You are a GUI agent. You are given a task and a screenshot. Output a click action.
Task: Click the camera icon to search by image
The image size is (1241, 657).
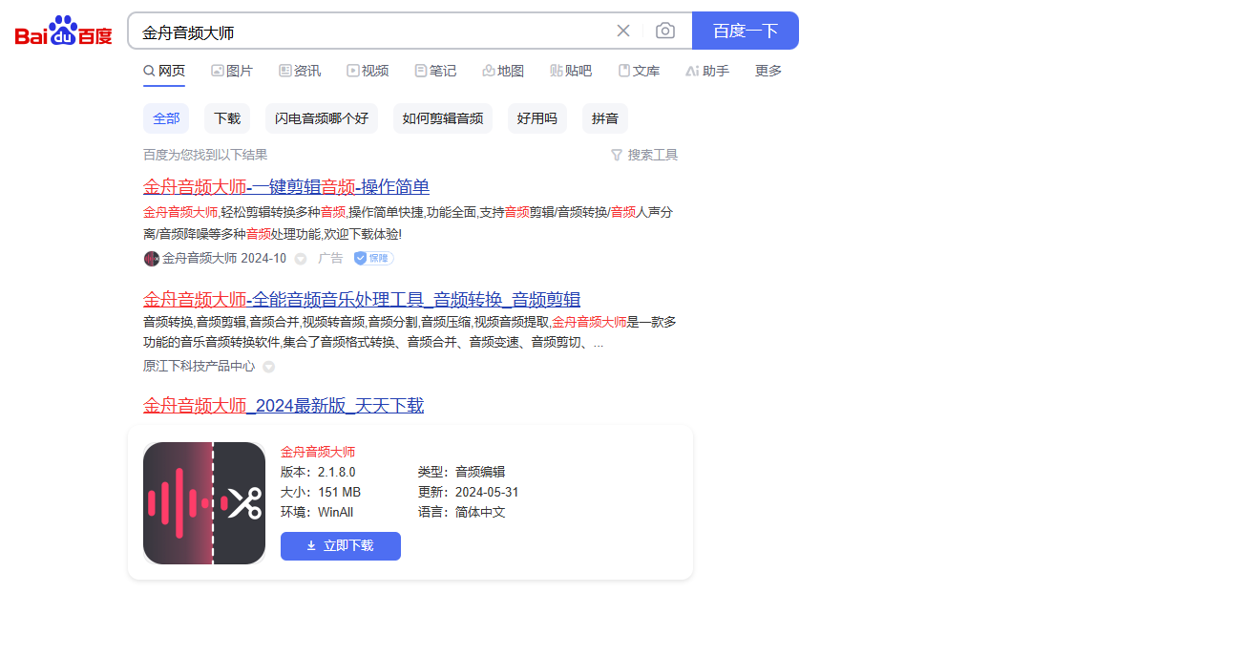tap(665, 31)
